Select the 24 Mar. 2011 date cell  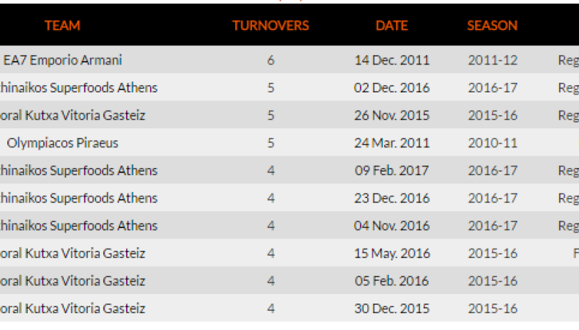point(391,143)
